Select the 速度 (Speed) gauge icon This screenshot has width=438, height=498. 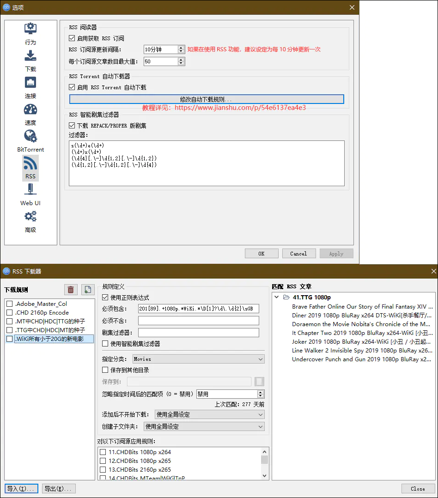(30, 110)
